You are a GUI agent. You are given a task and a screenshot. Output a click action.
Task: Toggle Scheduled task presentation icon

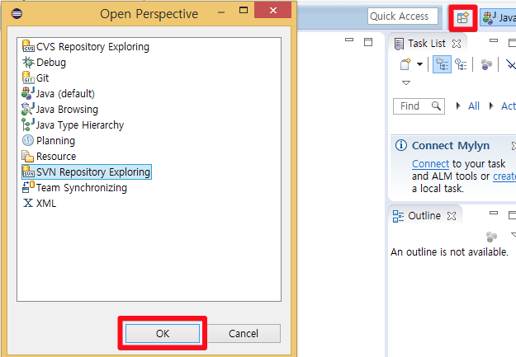pos(461,64)
